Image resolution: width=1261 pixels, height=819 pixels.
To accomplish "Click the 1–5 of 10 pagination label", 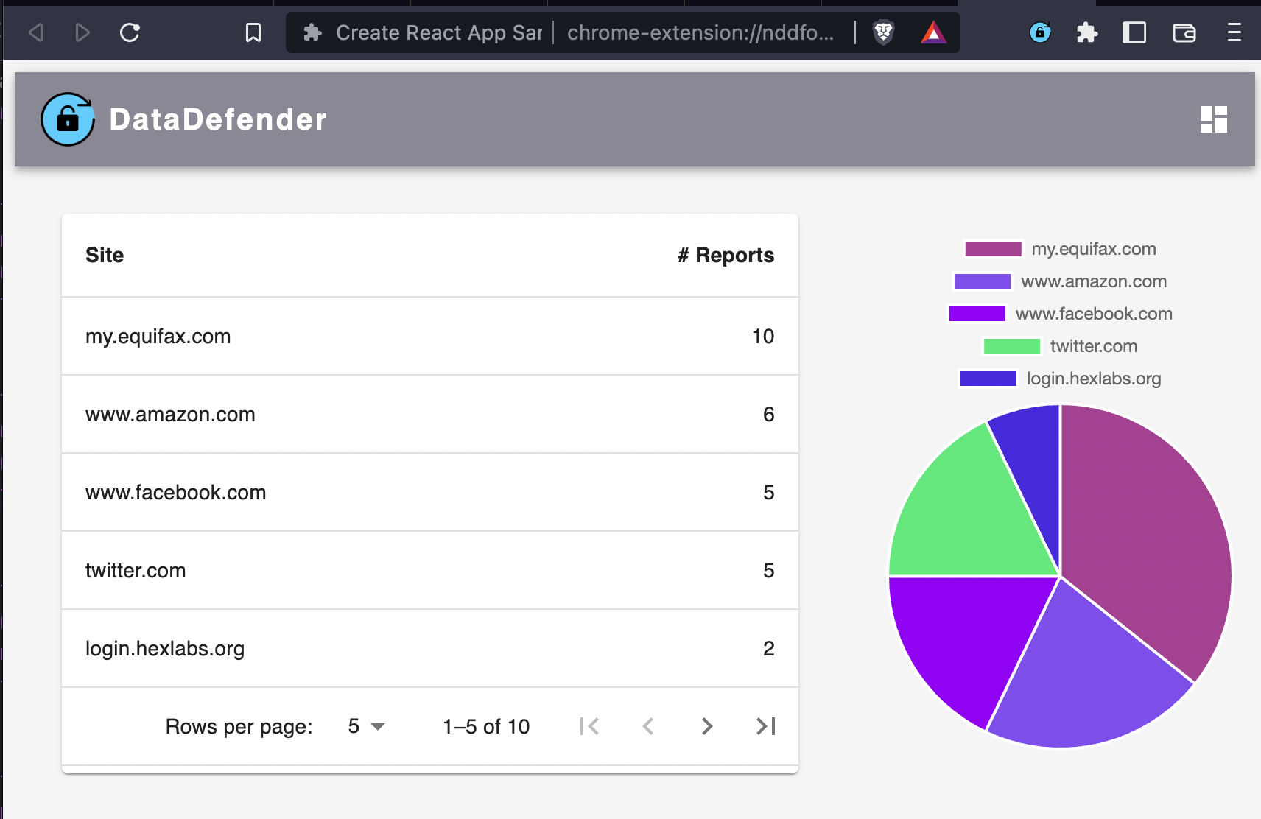I will (486, 726).
